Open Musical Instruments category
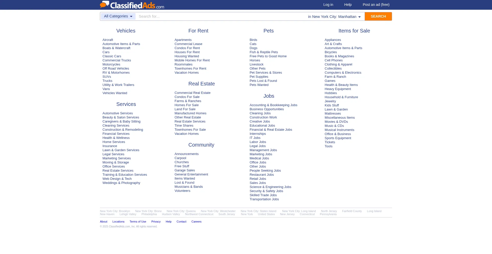Image resolution: width=492 pixels, height=254 pixels. coord(340,130)
